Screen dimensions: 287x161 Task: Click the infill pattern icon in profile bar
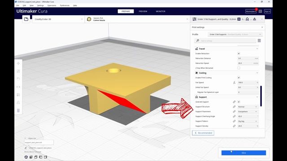[x=239, y=19]
